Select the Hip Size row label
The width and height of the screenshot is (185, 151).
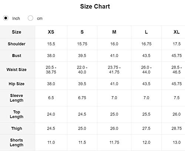coord(17,84)
